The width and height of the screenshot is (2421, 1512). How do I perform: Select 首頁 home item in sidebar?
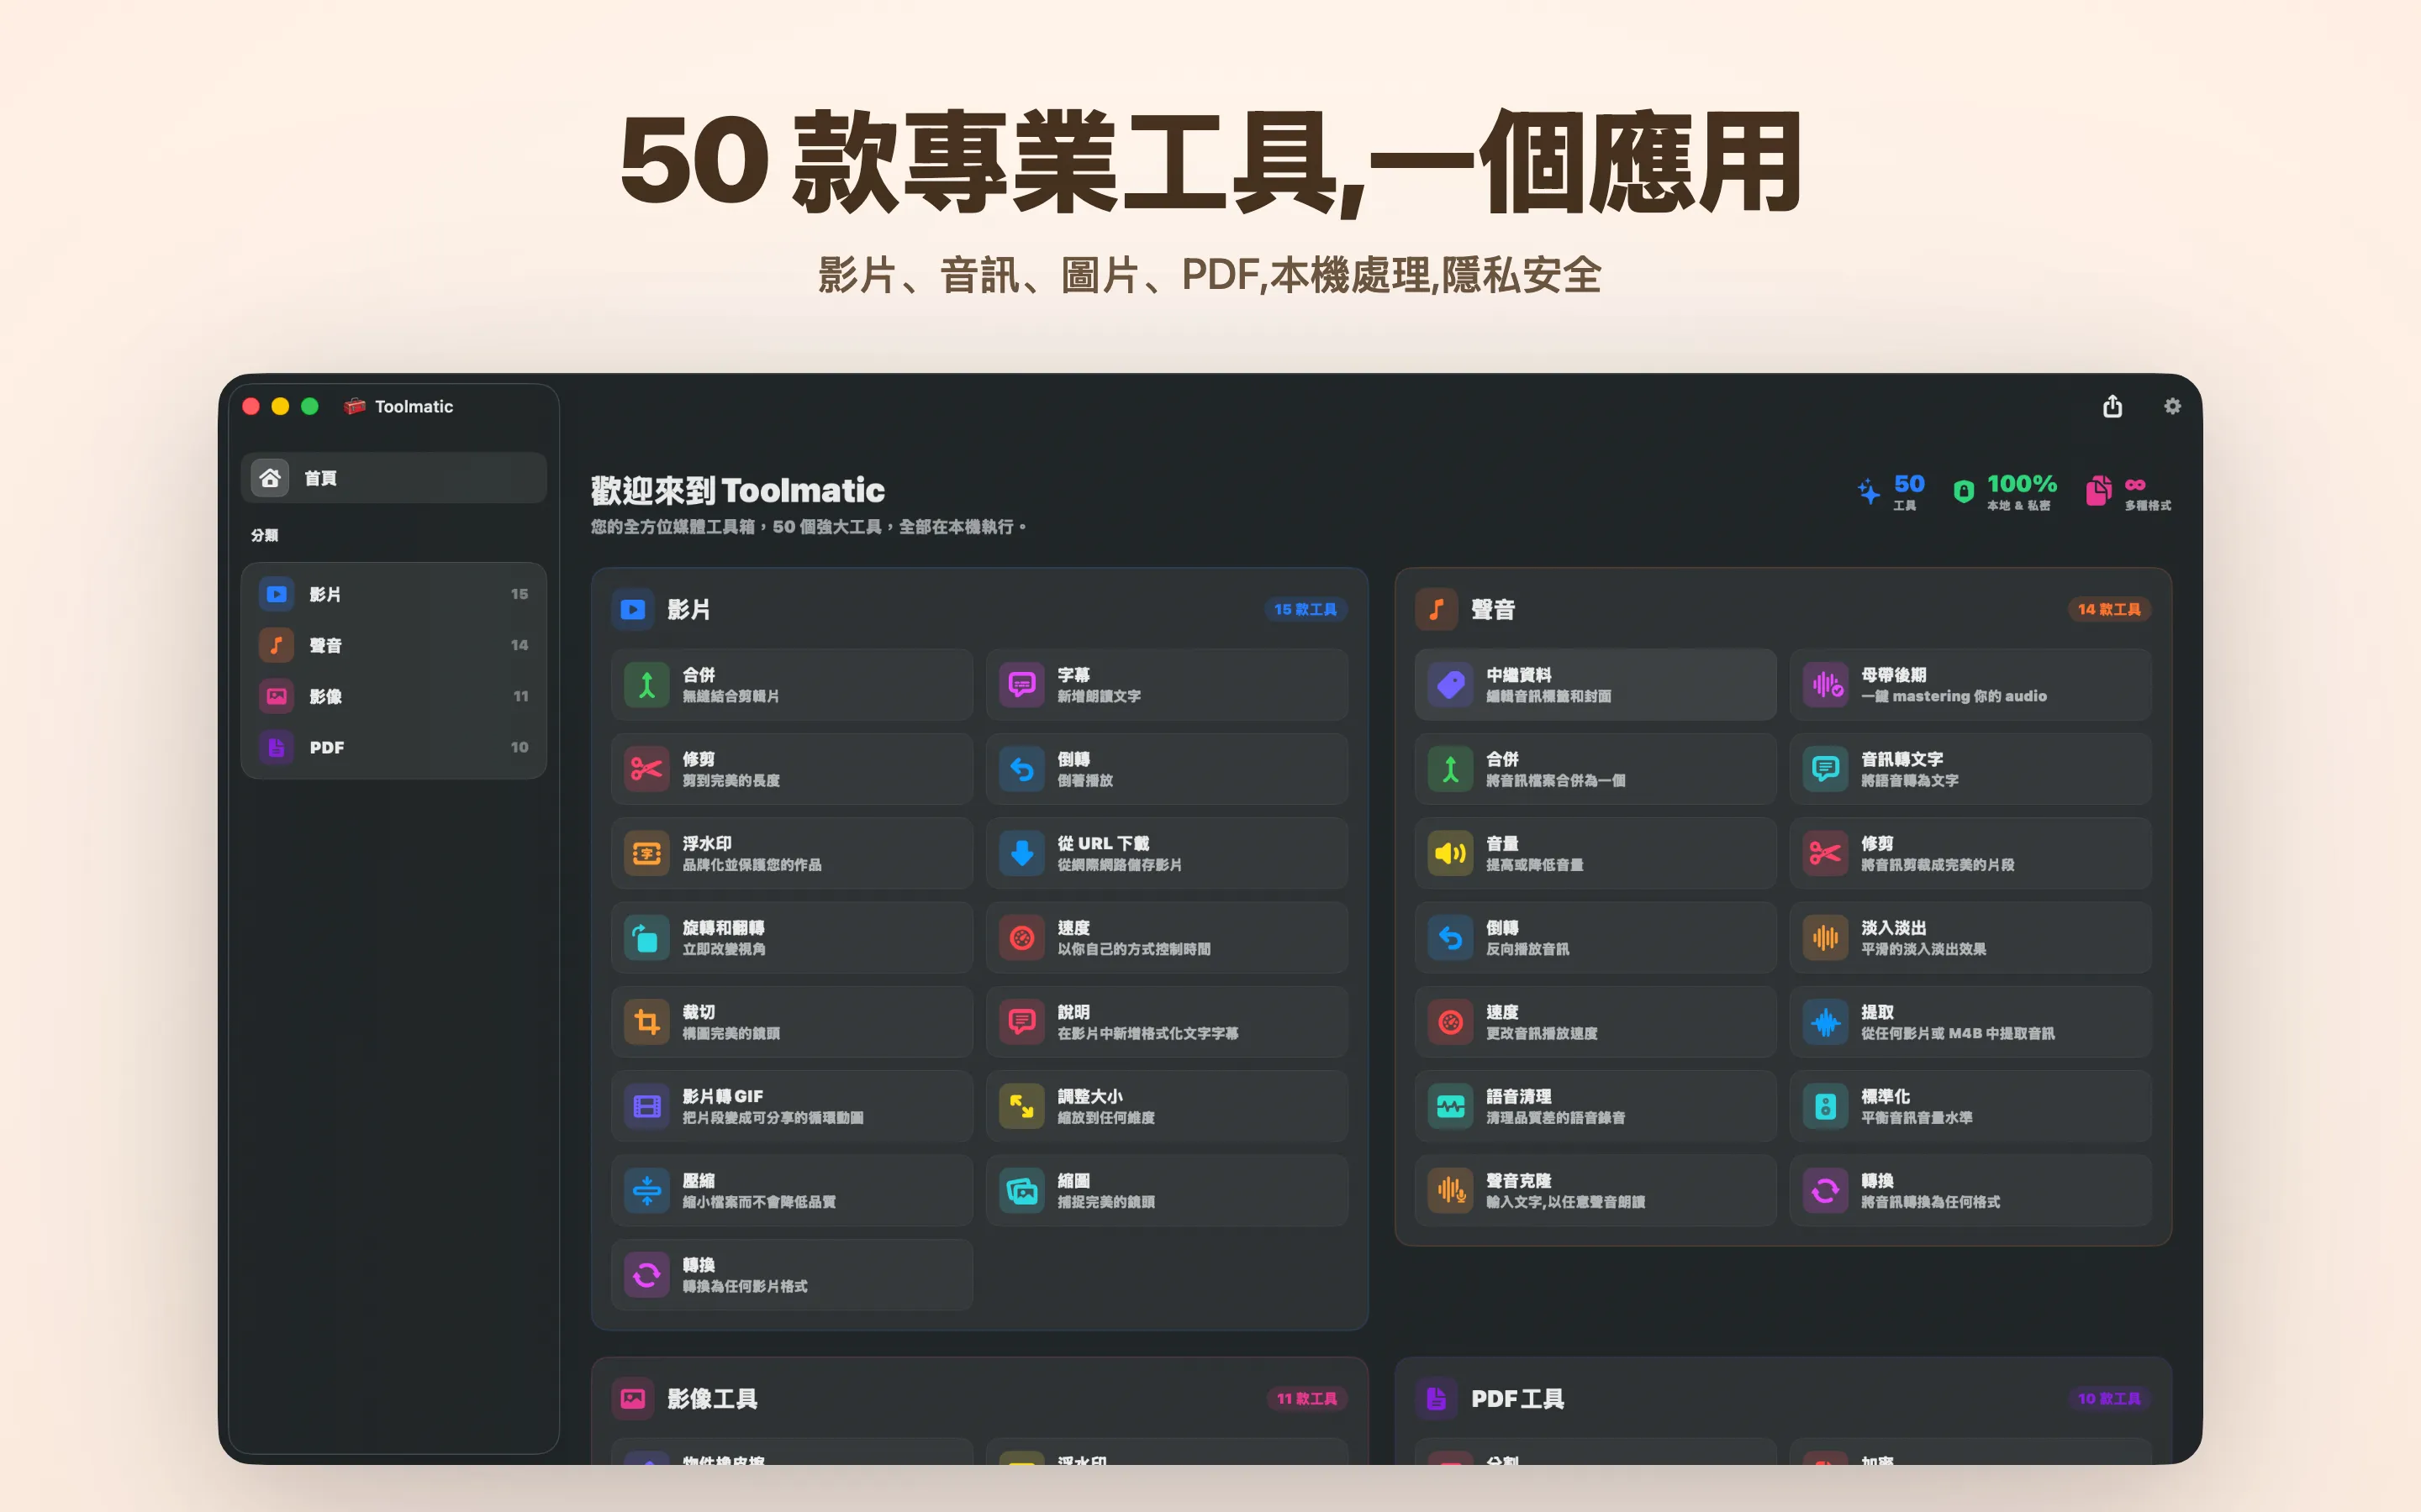393,478
